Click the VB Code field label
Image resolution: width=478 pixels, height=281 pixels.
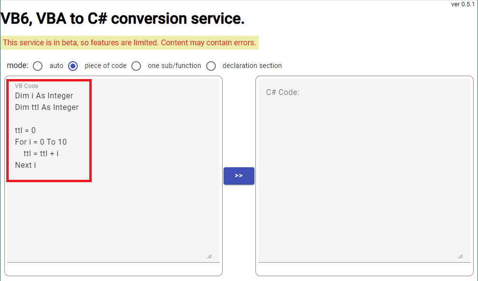(x=27, y=86)
